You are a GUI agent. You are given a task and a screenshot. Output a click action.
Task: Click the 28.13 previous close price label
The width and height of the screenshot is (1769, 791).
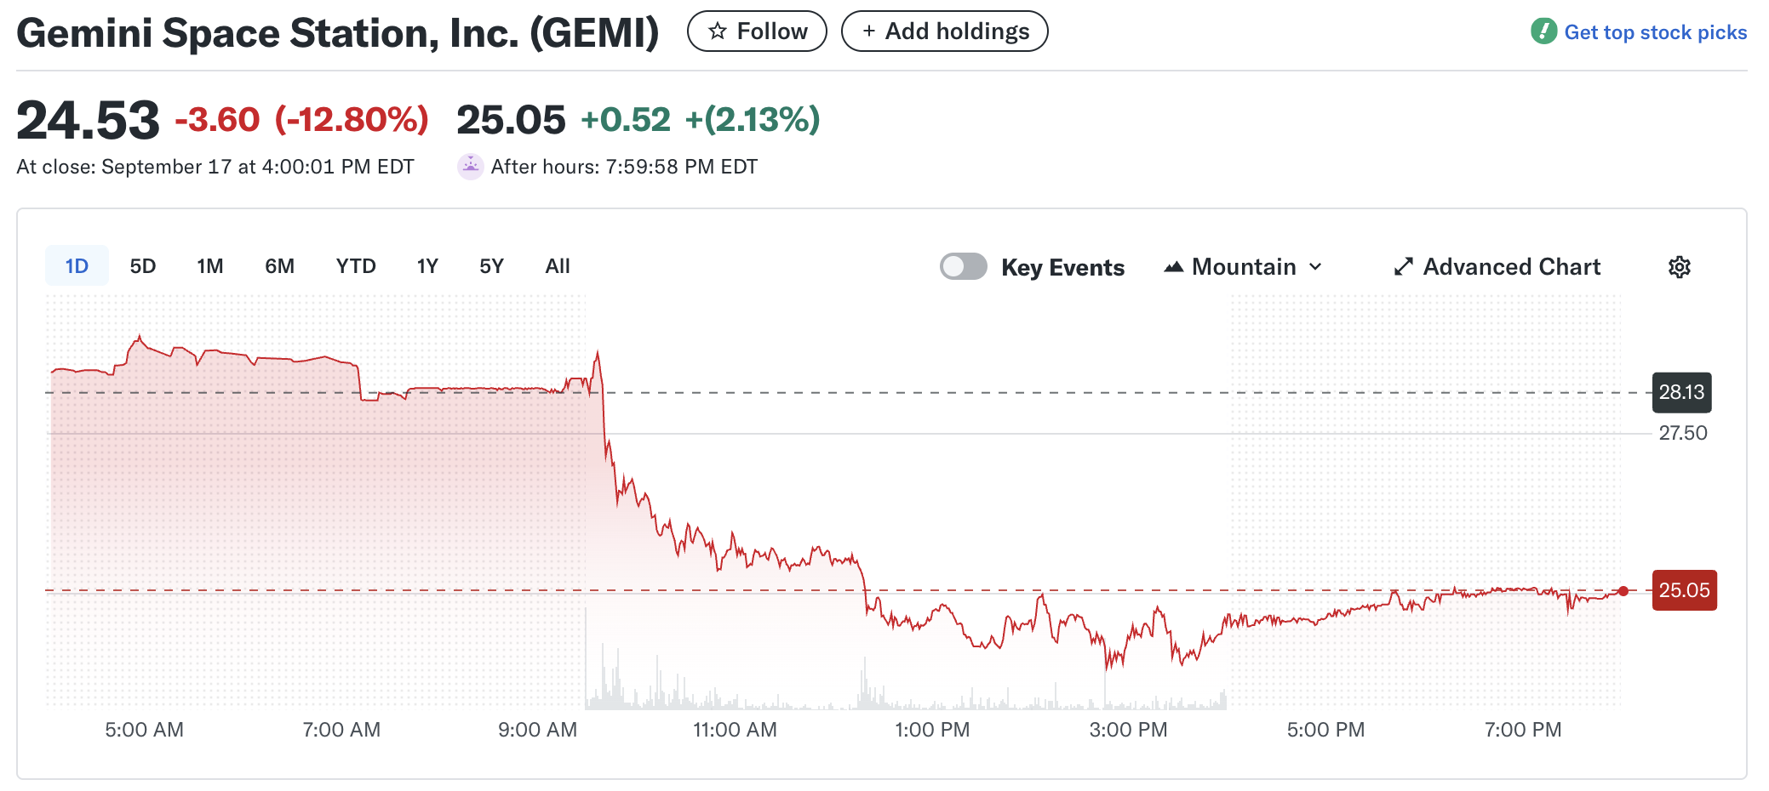1681,392
